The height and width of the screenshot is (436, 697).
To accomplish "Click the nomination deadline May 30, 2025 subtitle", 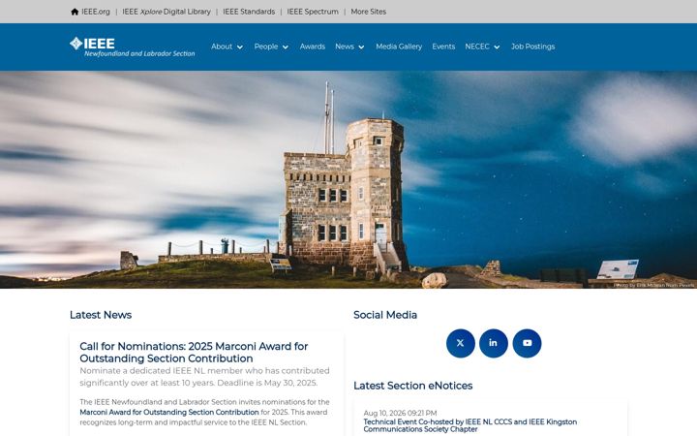I will click(x=205, y=377).
